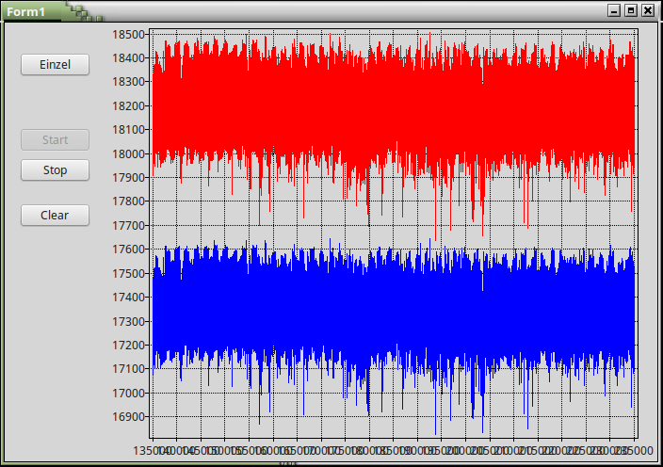Click the Clear button
Viewport: 663px width, 467px height.
pos(55,215)
